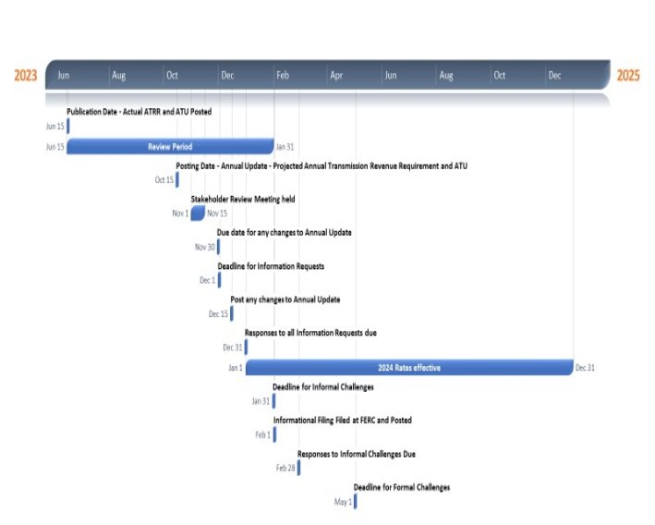655x525 pixels.
Task: Select marker for Responses to Information Requests
Action: point(246,347)
